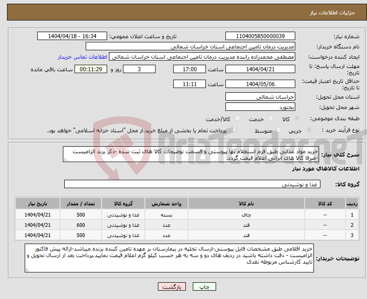Screen dimensions: 367x299
Task: Click the buyer organization name field
Action: [x=190, y=47]
